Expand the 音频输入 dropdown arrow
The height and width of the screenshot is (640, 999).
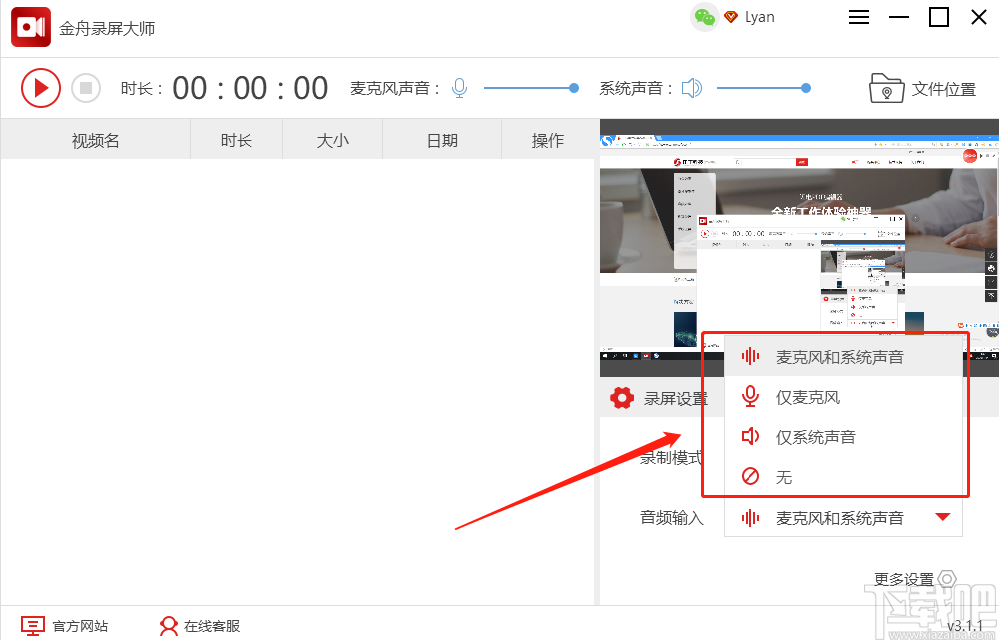pos(942,517)
